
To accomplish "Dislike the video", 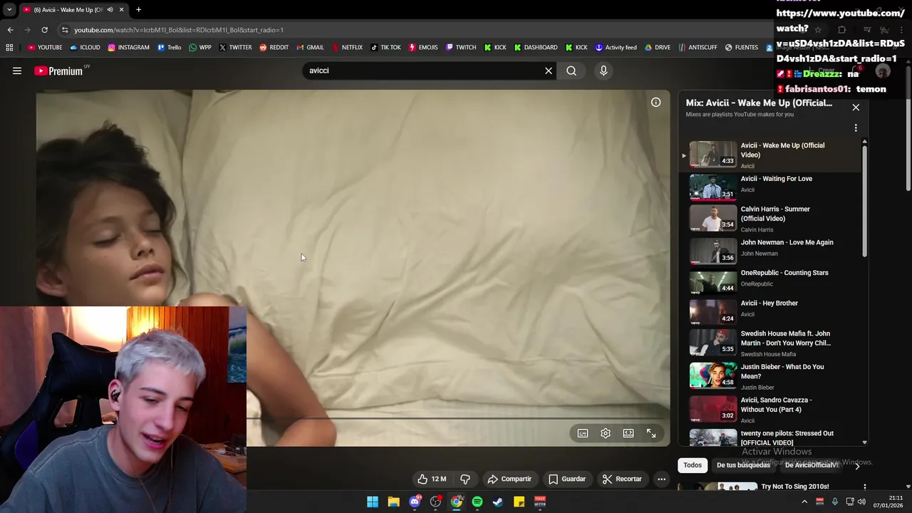I will [465, 479].
